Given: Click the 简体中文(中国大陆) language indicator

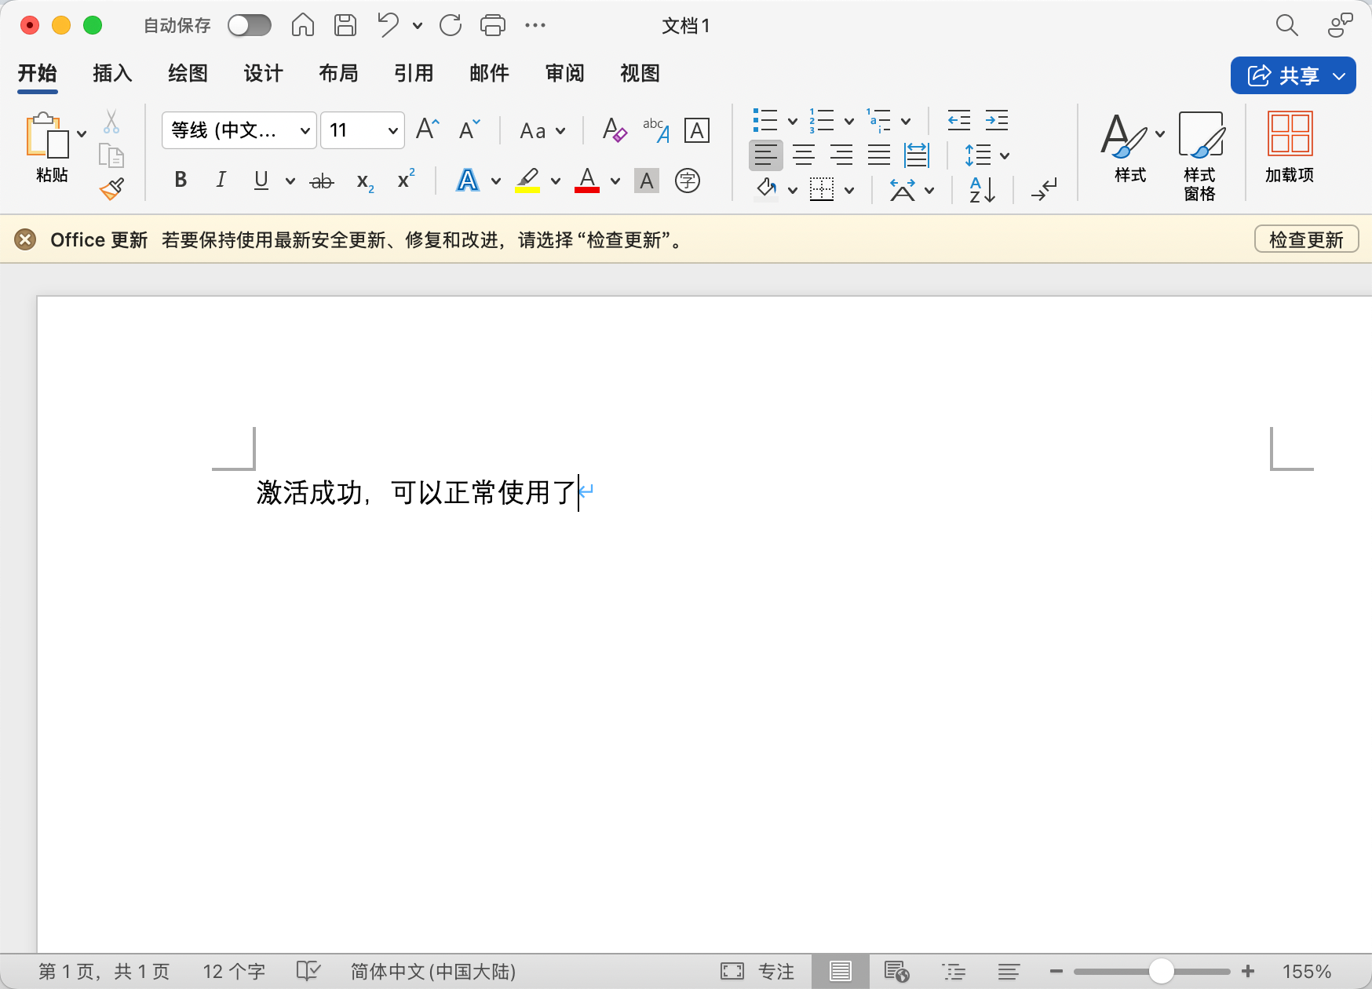Looking at the screenshot, I should [x=433, y=972].
